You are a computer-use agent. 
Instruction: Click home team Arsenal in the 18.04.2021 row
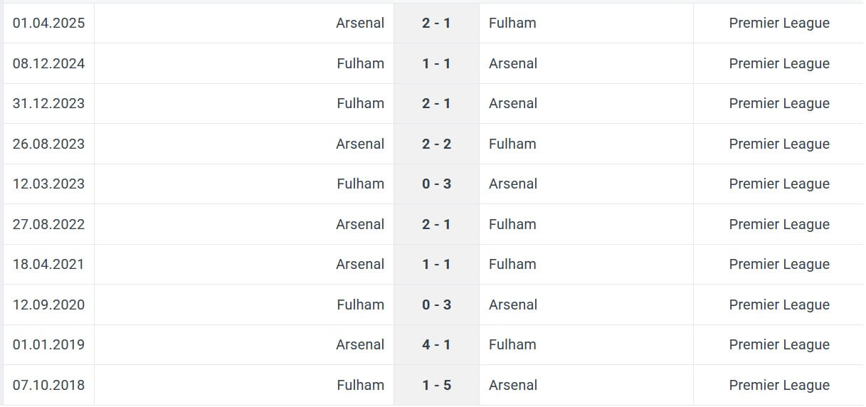360,264
